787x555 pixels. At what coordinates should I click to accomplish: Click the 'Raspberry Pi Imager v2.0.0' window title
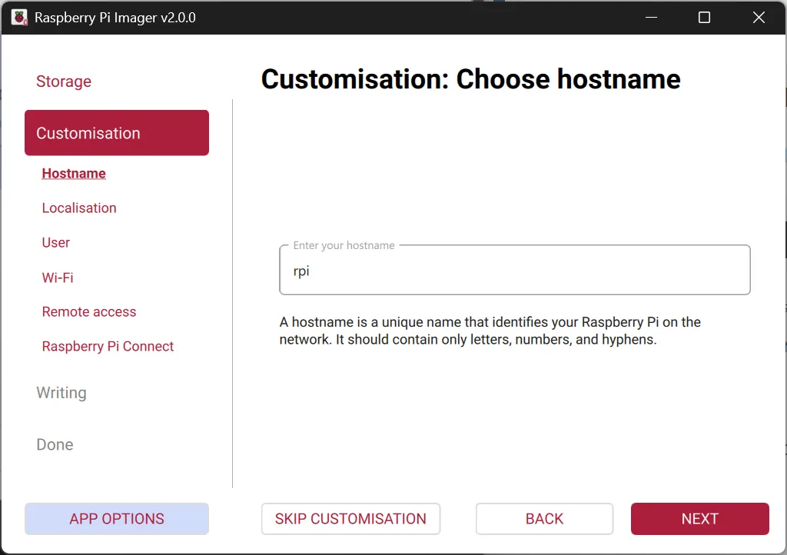[x=115, y=18]
